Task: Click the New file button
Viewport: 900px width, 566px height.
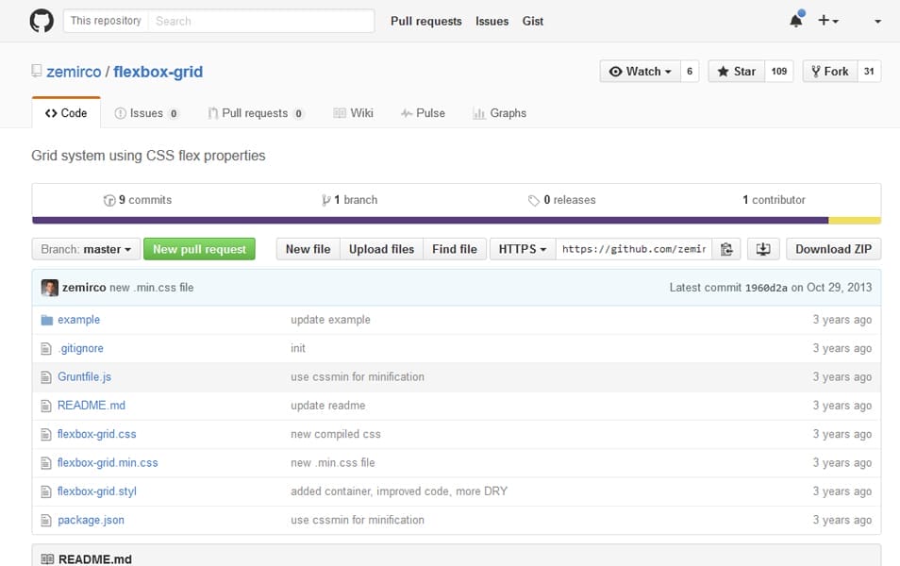Action: click(x=308, y=249)
